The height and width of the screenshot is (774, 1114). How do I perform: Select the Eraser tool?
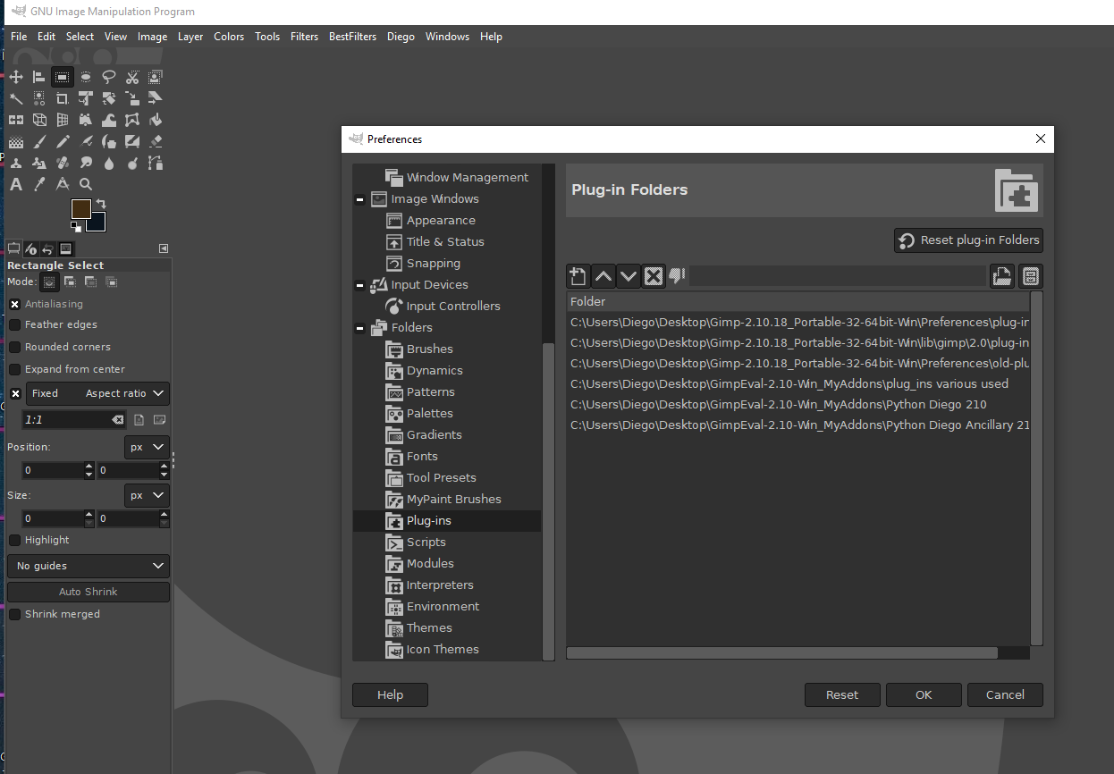pos(156,141)
